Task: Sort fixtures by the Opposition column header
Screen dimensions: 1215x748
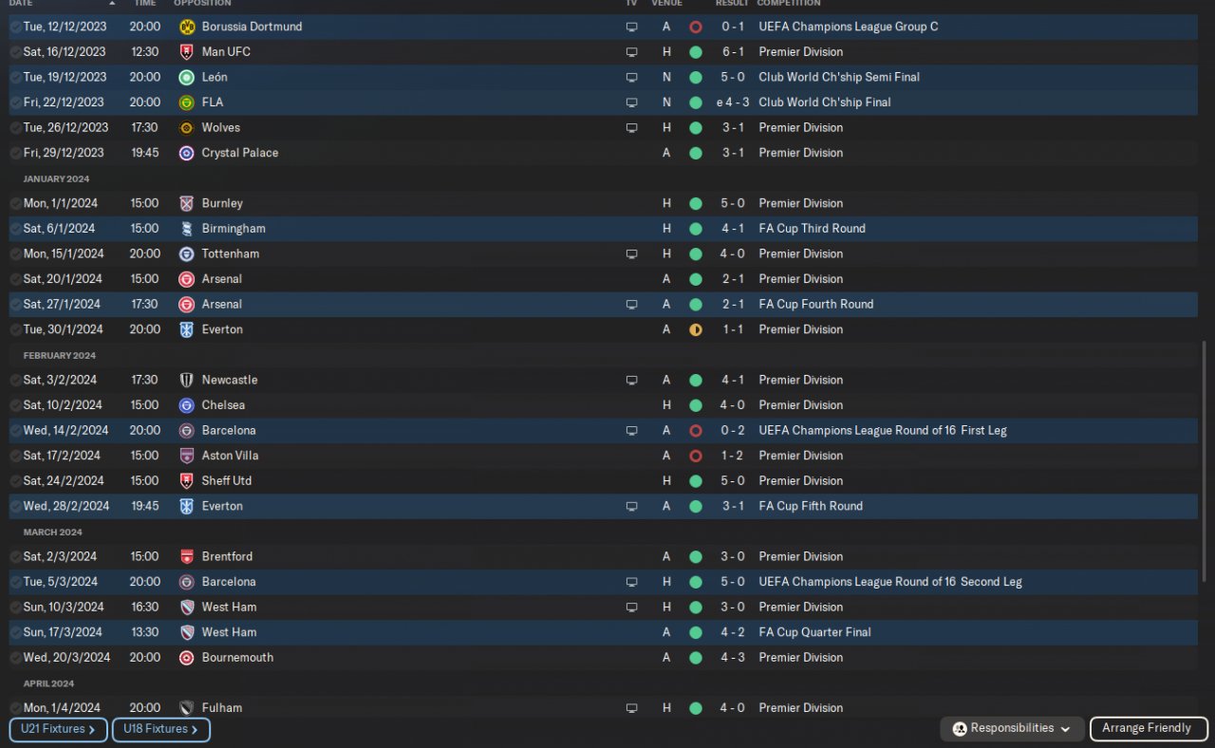Action: click(x=201, y=4)
